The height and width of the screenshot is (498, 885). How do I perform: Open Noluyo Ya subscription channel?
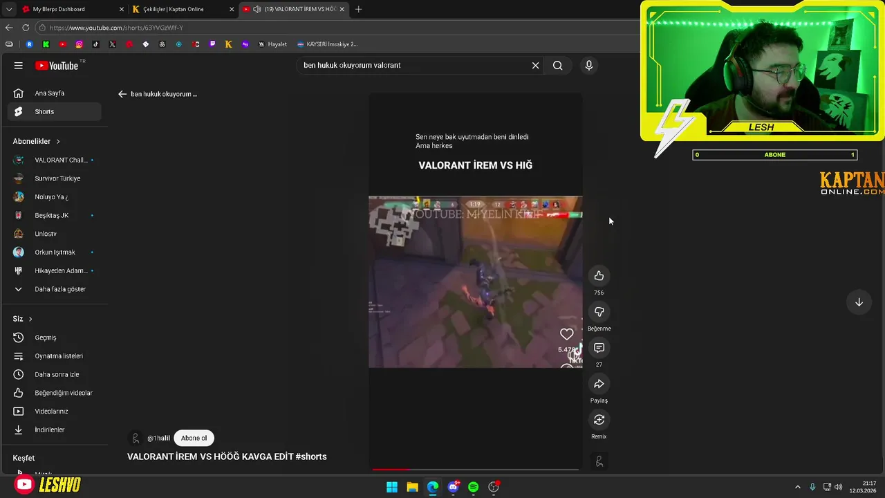click(x=54, y=197)
